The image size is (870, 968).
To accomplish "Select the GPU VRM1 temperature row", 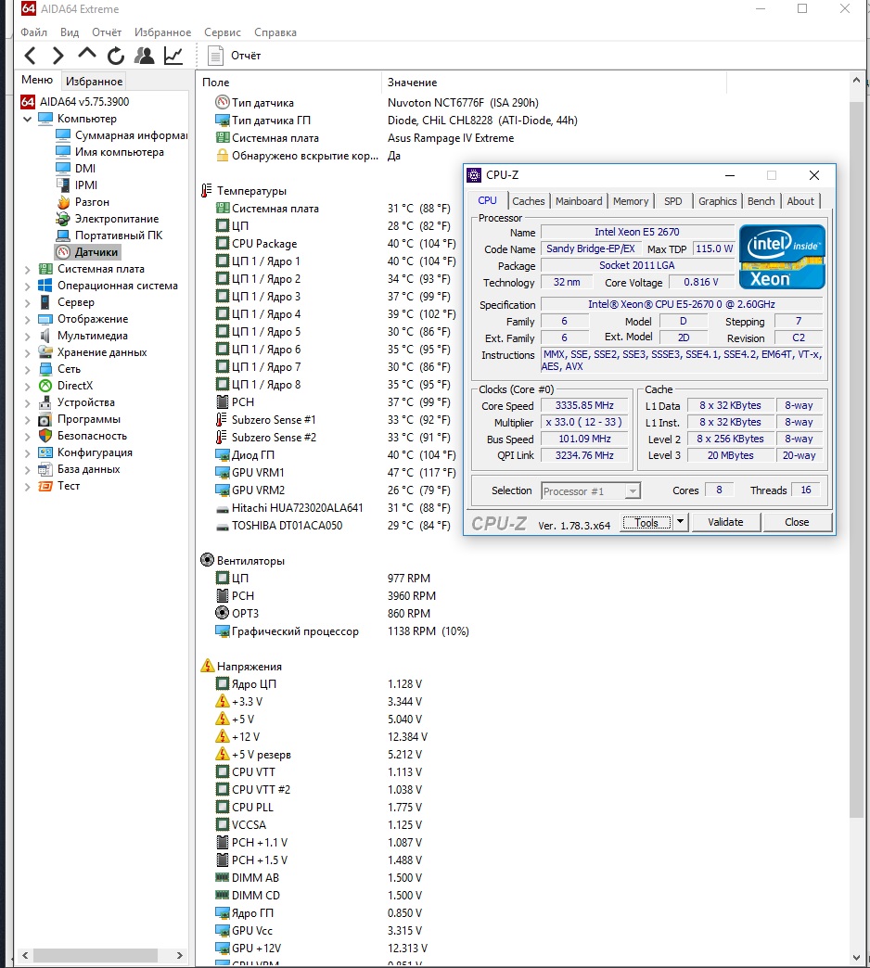I will 335,473.
